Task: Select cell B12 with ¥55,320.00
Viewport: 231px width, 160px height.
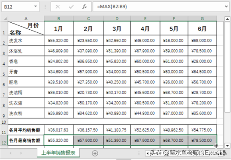Action: click(58, 140)
